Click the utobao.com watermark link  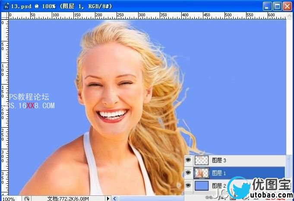(270, 197)
